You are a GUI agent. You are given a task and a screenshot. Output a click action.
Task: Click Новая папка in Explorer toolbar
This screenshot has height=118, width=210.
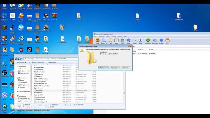pos(52,63)
